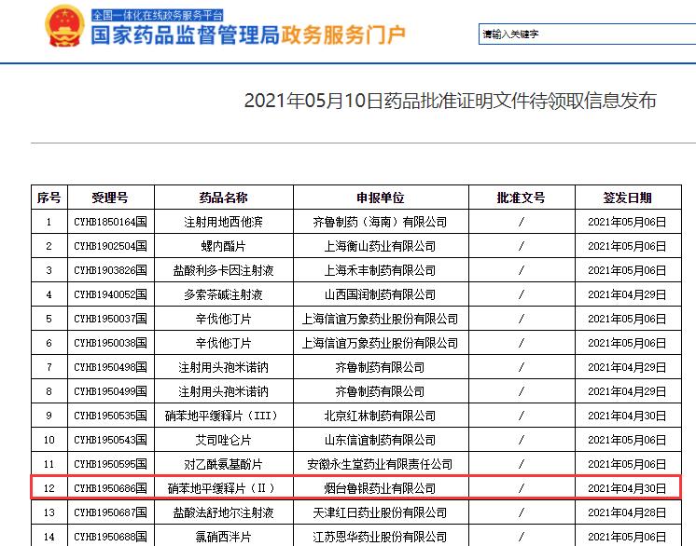Select 注射用头孢米诺钠 in row 7
The width and height of the screenshot is (696, 546).
tap(223, 367)
